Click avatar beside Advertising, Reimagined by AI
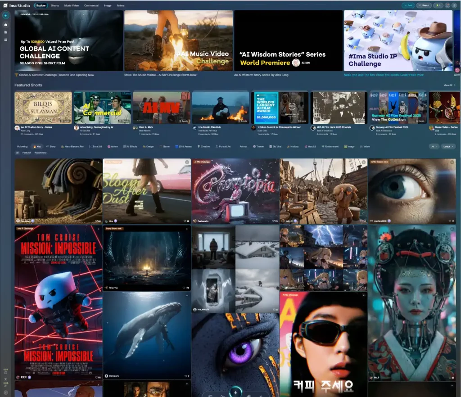This screenshot has height=397, width=461. point(77,128)
